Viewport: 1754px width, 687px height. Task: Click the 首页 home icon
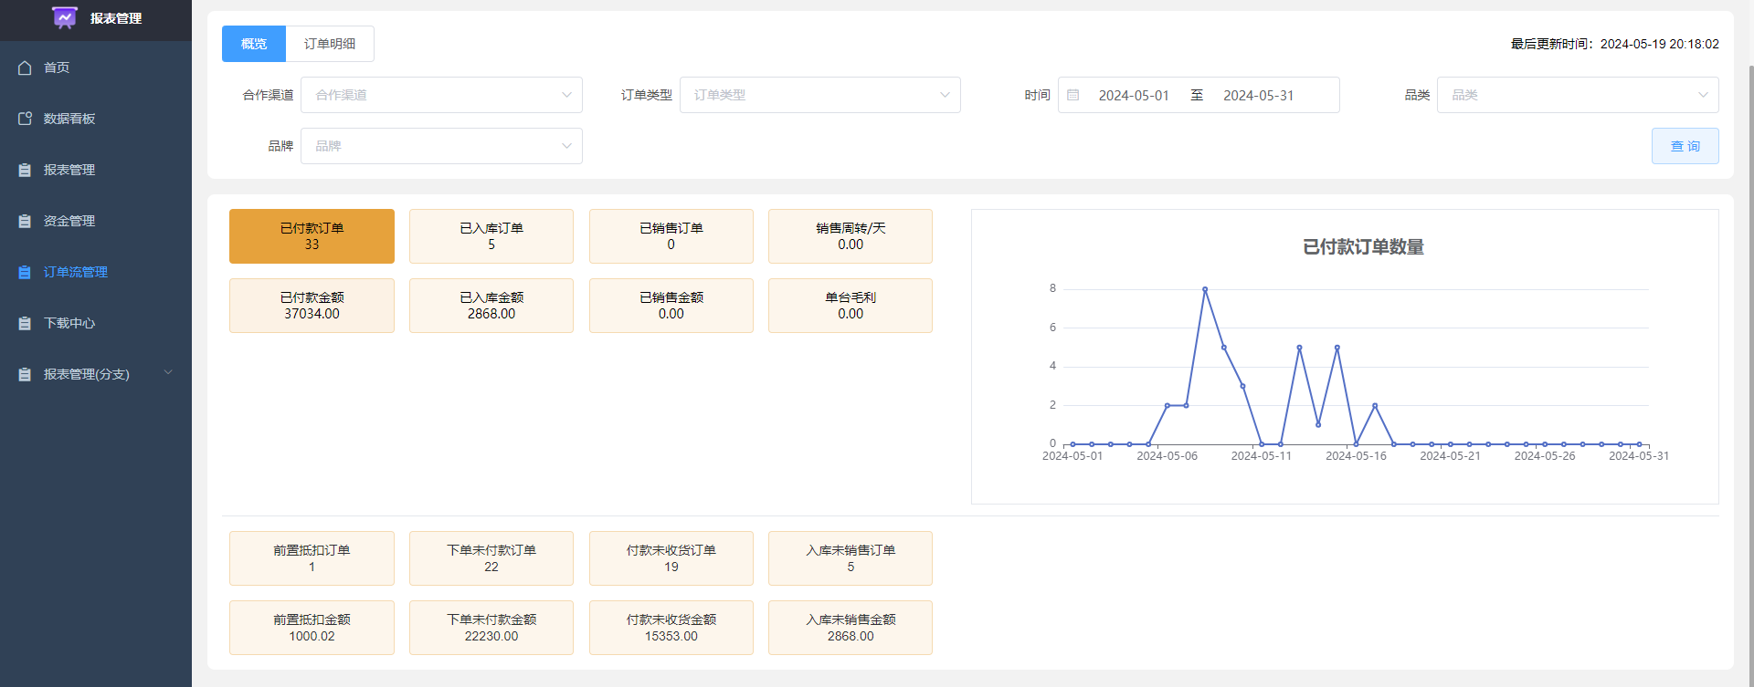[x=25, y=68]
